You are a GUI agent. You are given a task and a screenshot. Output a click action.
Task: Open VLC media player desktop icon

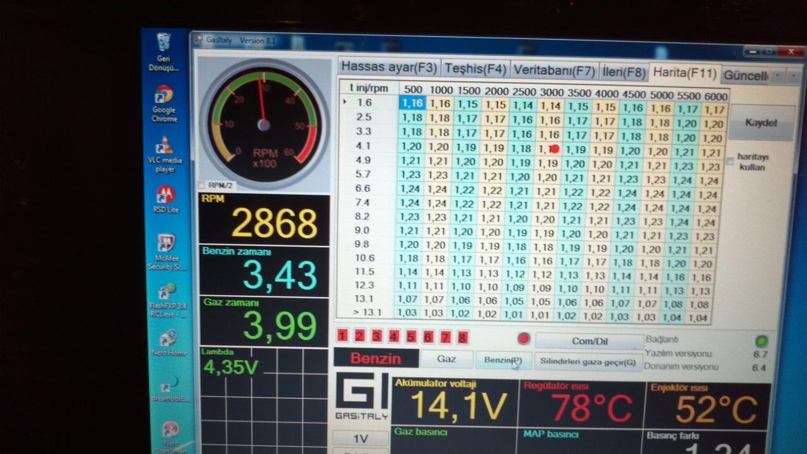(x=165, y=154)
